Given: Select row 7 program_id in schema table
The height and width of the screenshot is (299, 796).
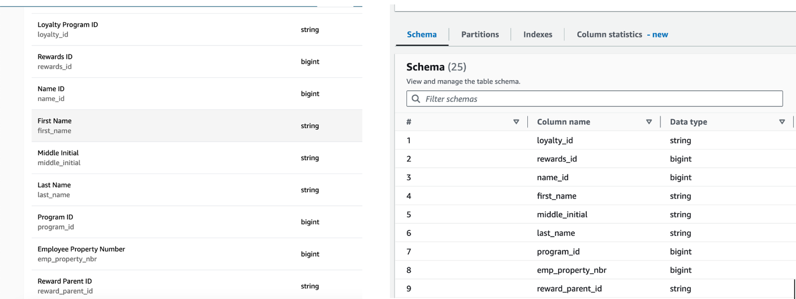Looking at the screenshot, I should click(558, 251).
